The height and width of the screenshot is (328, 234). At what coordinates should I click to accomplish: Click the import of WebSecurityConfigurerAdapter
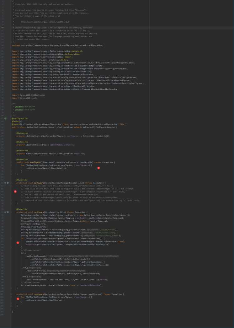pyautogui.click(x=70, y=69)
